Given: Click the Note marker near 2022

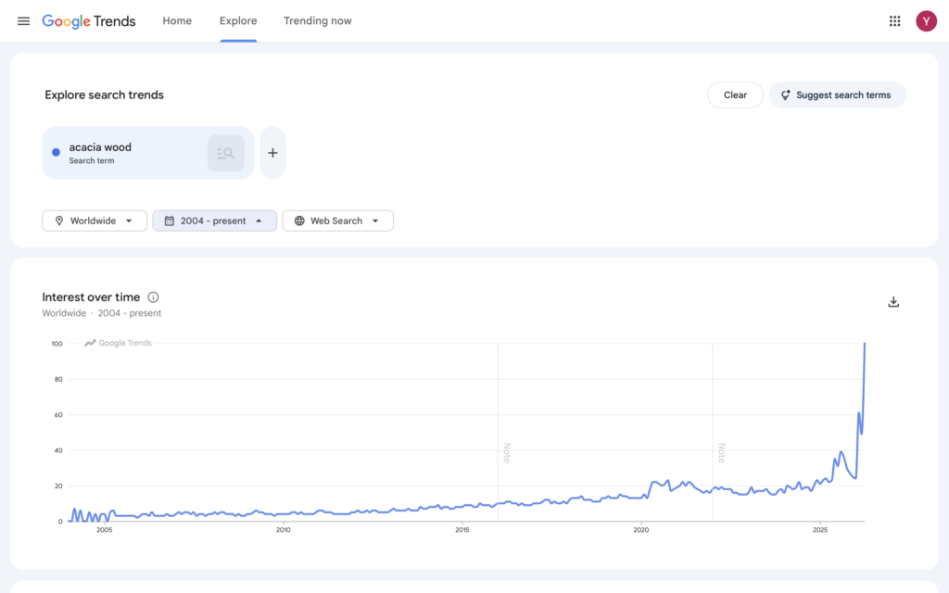Looking at the screenshot, I should (720, 452).
